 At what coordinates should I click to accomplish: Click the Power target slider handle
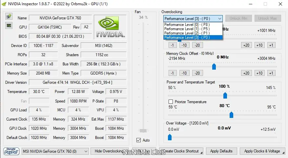(x=225, y=95)
